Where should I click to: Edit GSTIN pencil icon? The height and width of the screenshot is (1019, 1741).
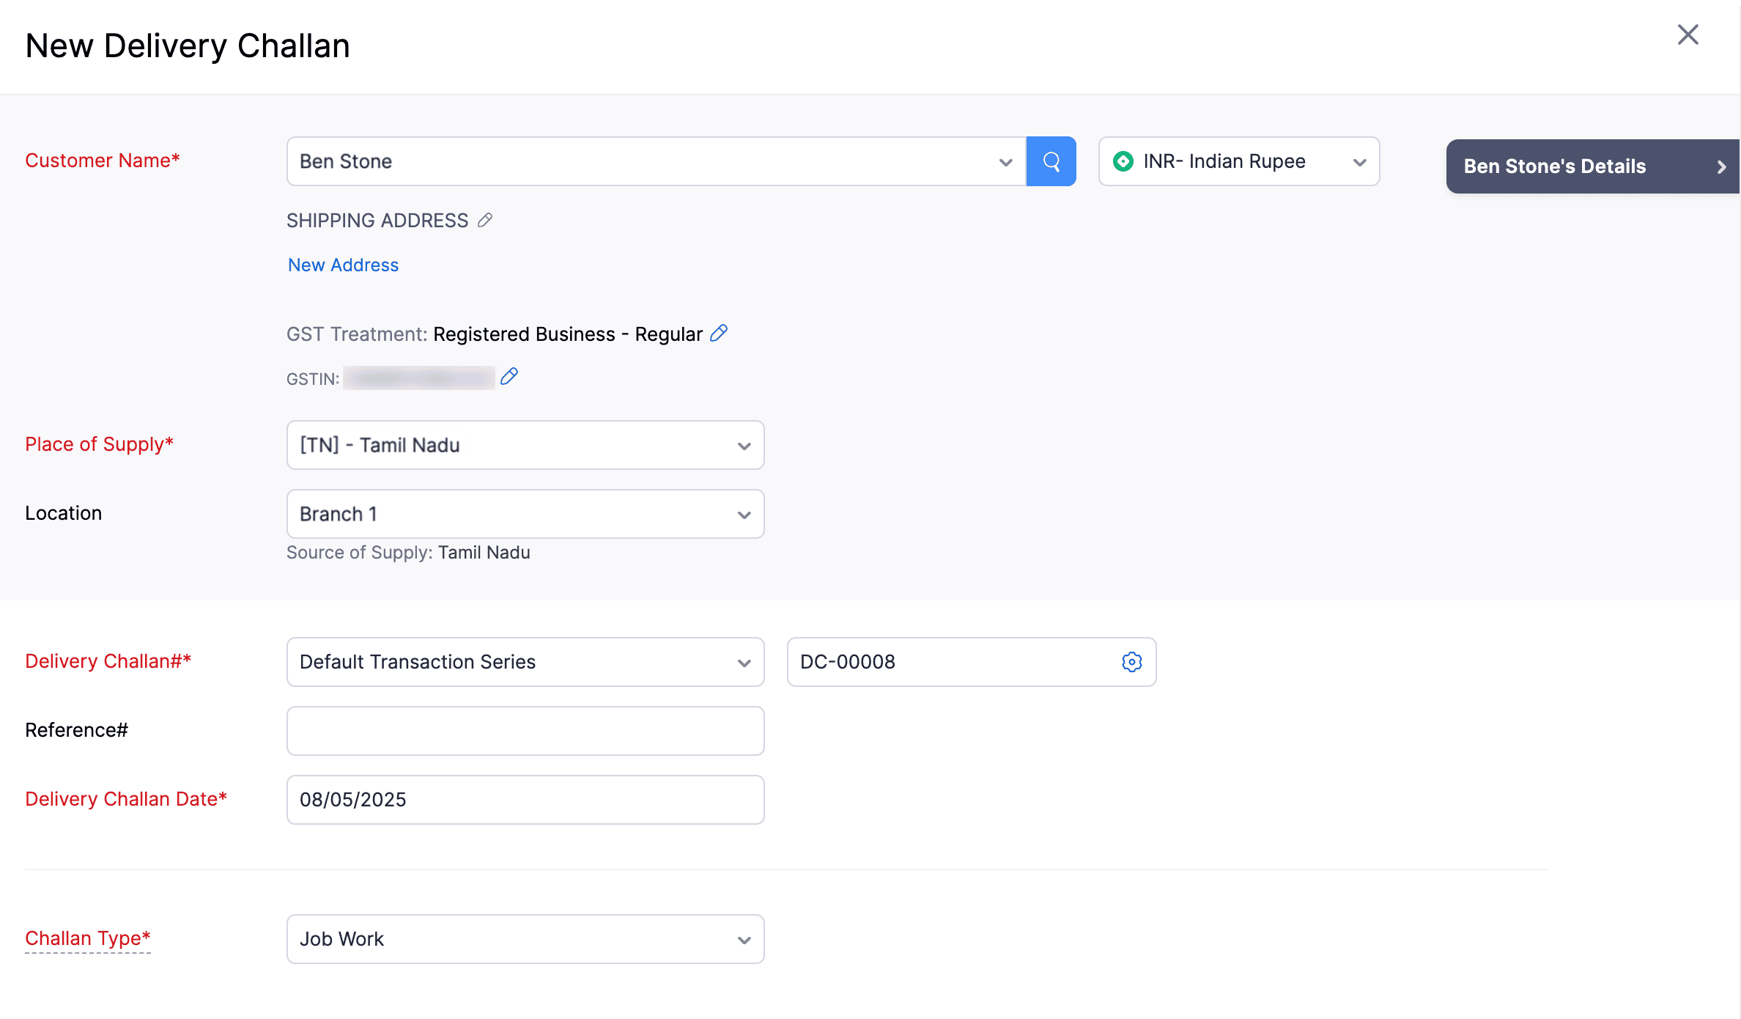509,377
